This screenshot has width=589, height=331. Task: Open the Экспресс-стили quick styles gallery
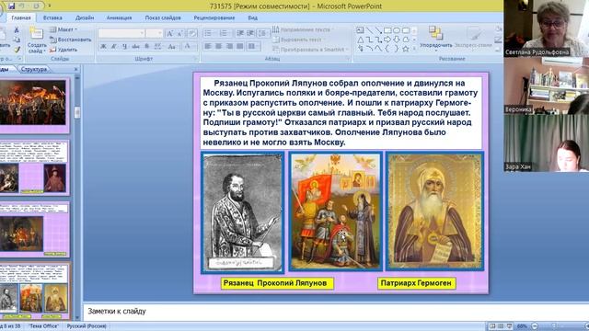(474, 38)
